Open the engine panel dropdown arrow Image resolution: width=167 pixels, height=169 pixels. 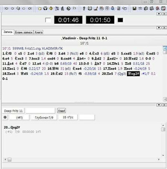[159, 105]
